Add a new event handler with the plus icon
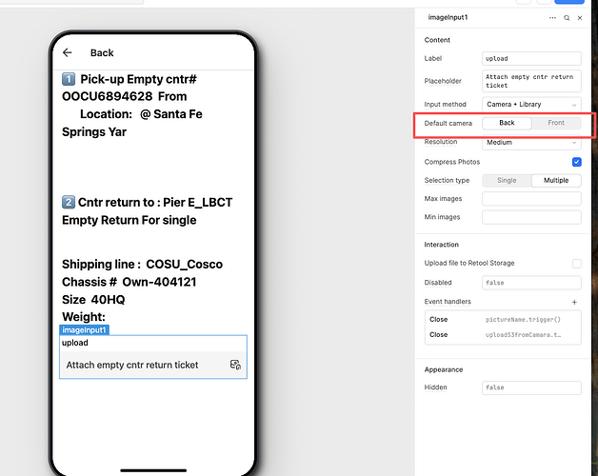Viewport: 598px width, 476px height. click(574, 302)
